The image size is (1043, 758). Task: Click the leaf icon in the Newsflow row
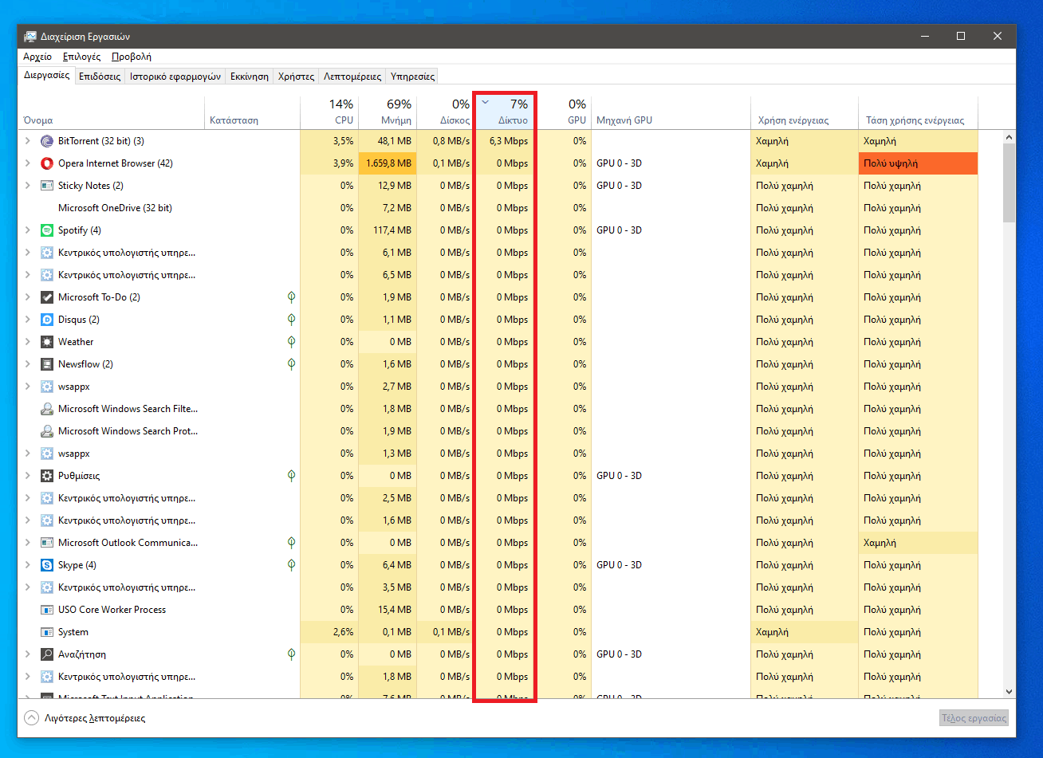click(x=292, y=364)
